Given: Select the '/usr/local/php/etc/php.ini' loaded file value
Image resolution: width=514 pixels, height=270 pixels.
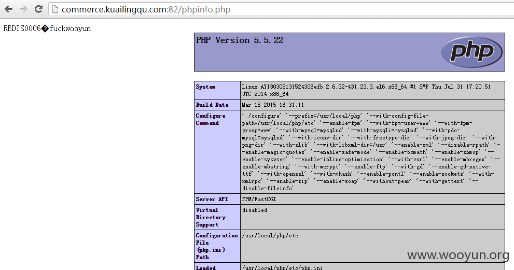Looking at the screenshot, I should click(x=282, y=268).
